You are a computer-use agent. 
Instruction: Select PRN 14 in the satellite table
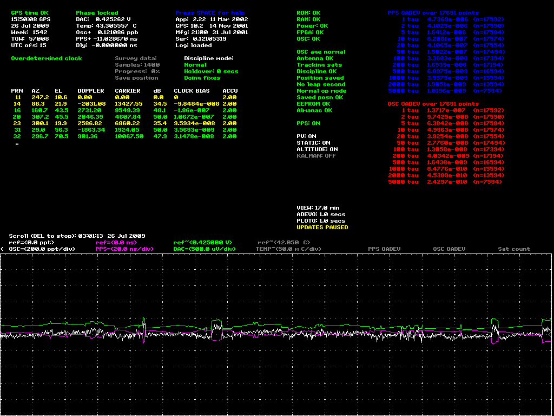[18, 103]
